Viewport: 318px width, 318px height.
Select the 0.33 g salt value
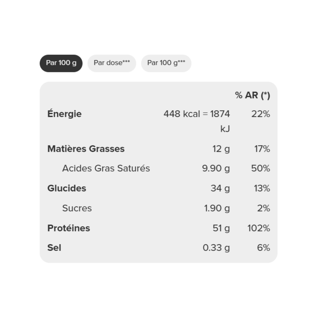click(216, 248)
